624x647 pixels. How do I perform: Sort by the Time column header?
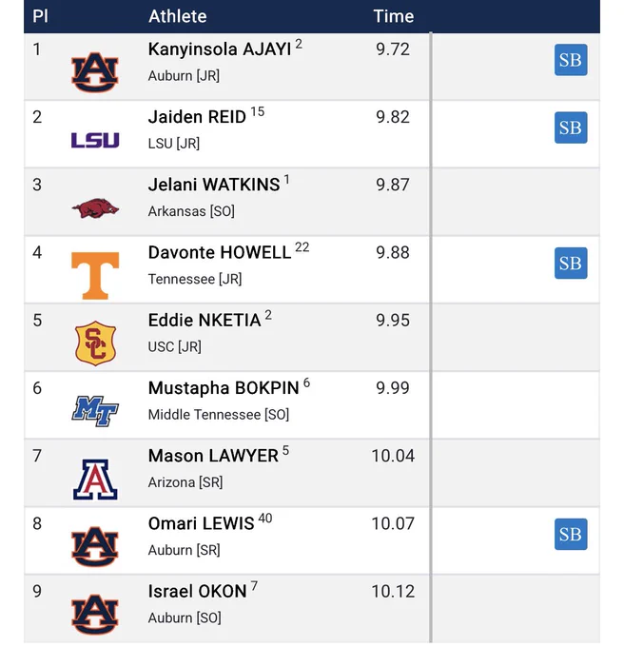pyautogui.click(x=394, y=16)
